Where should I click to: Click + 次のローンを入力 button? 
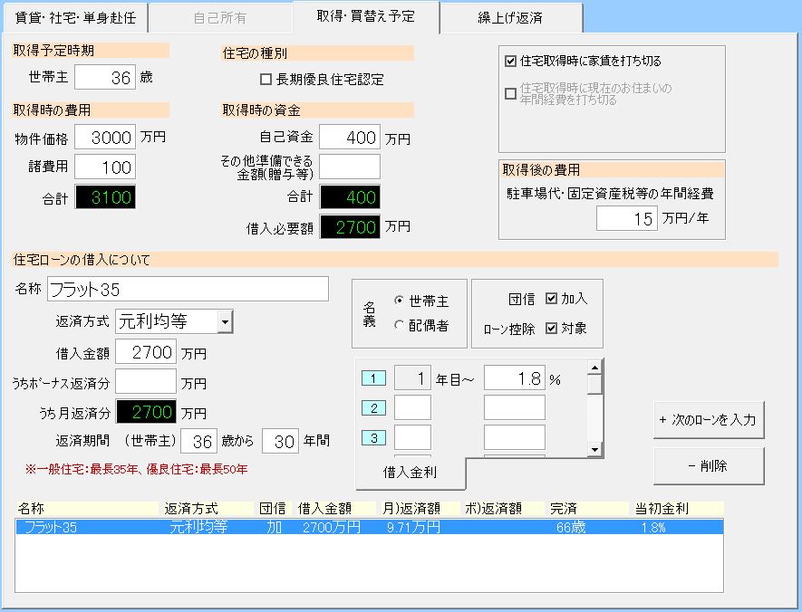709,420
